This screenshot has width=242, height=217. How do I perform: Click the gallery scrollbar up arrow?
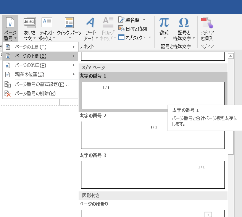click(x=231, y=56)
